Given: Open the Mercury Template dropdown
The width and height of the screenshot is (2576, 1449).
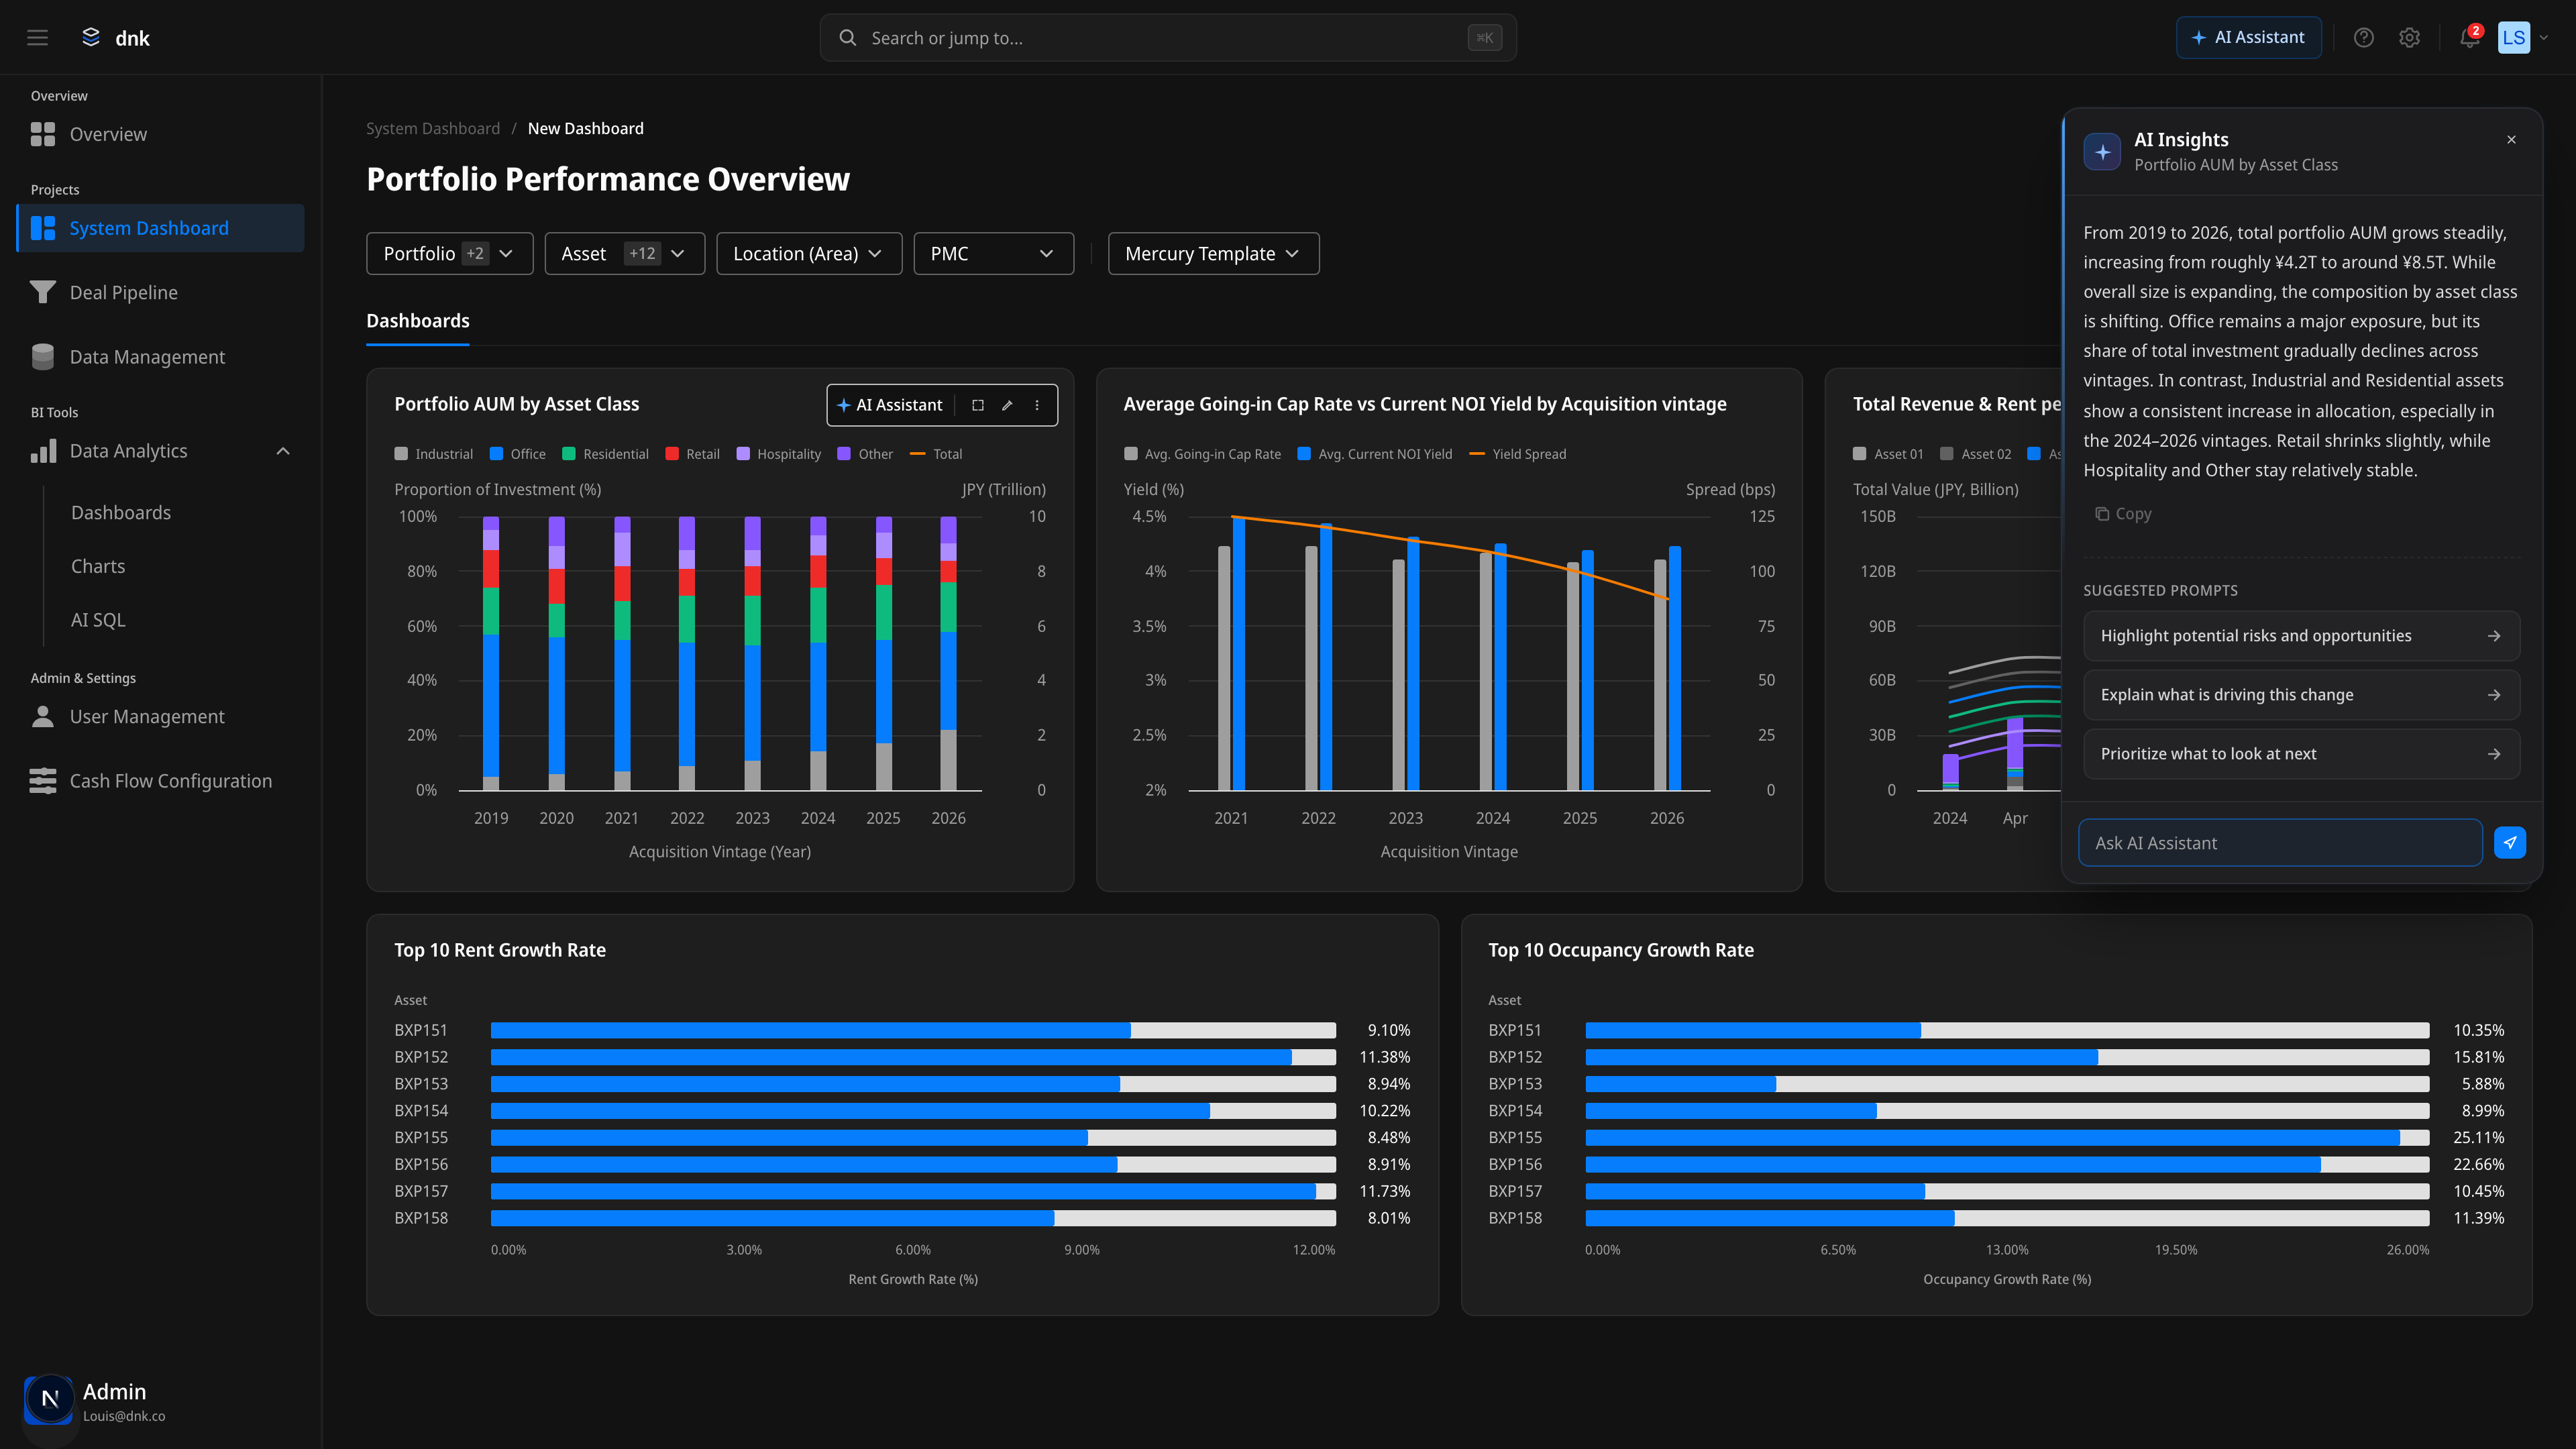Looking at the screenshot, I should 1212,254.
